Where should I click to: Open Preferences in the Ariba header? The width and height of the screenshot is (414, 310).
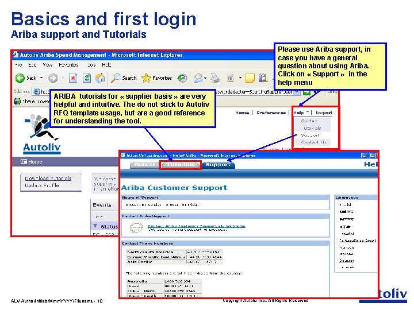[271, 113]
